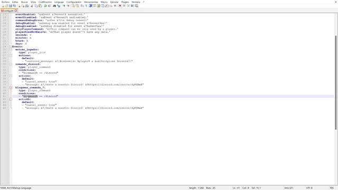Image resolution: width=338 pixels, height=190 pixels.
Task: Cut selection using the scissors icon
Action: (x=32, y=6)
